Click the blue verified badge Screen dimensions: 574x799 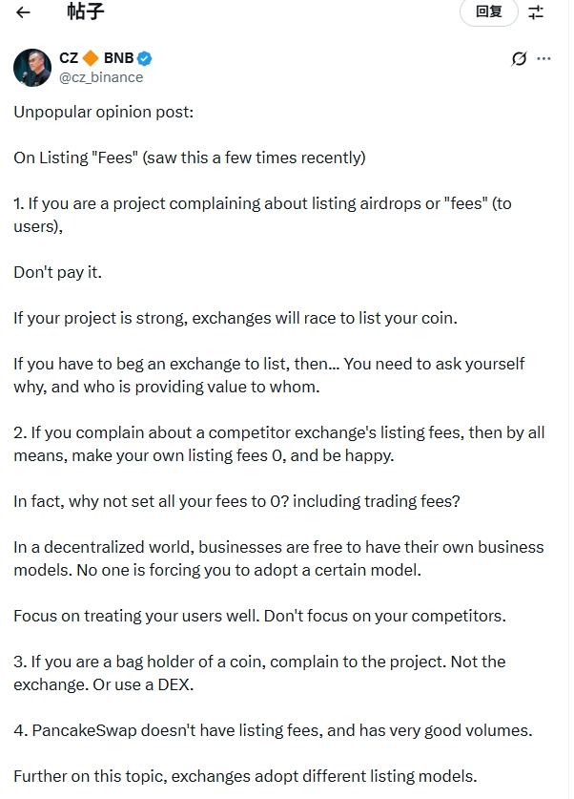coord(145,58)
